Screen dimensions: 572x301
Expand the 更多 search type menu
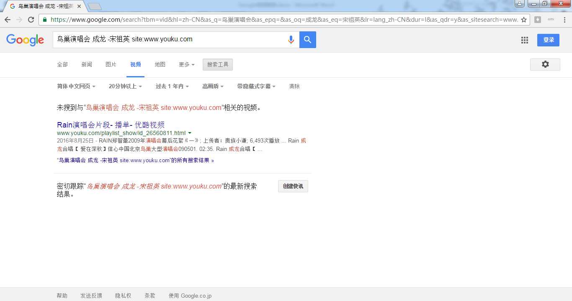(x=187, y=64)
